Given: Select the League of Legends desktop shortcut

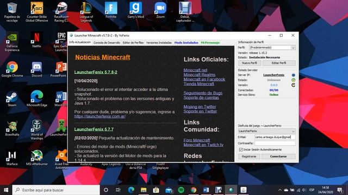Looking at the screenshot, I should point(86,12).
